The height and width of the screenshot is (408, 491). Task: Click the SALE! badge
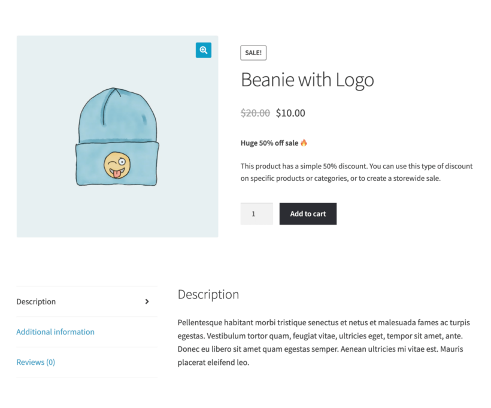pos(253,53)
